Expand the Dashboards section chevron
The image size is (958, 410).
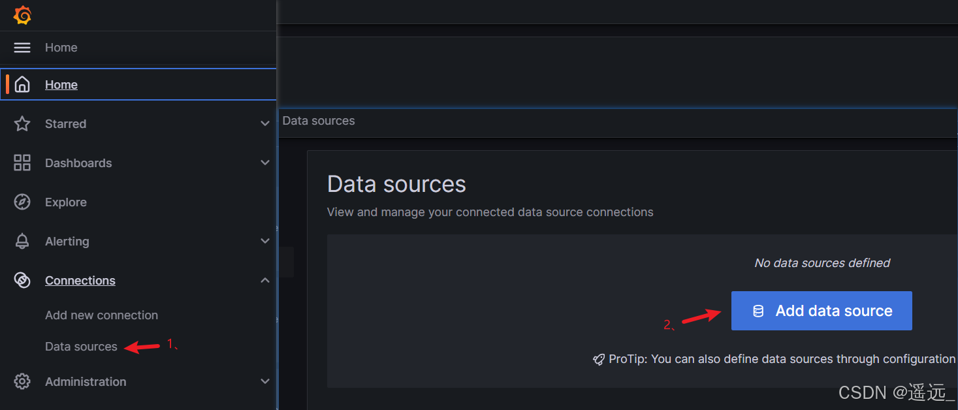[264, 163]
